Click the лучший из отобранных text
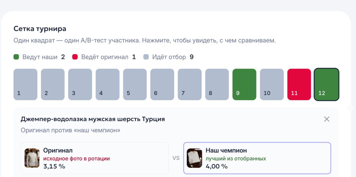Image resolution: width=356 pixels, height=177 pixels. point(236,159)
